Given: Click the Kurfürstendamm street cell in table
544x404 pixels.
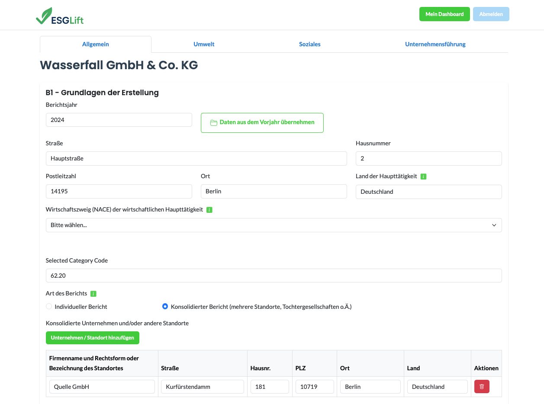Looking at the screenshot, I should click(202, 387).
